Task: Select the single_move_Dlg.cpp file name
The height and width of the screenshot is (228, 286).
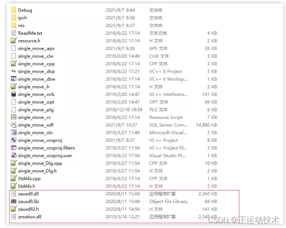Action: point(40,163)
